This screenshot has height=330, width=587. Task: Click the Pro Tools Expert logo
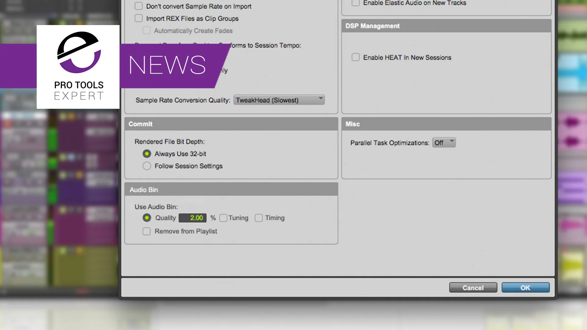78,67
